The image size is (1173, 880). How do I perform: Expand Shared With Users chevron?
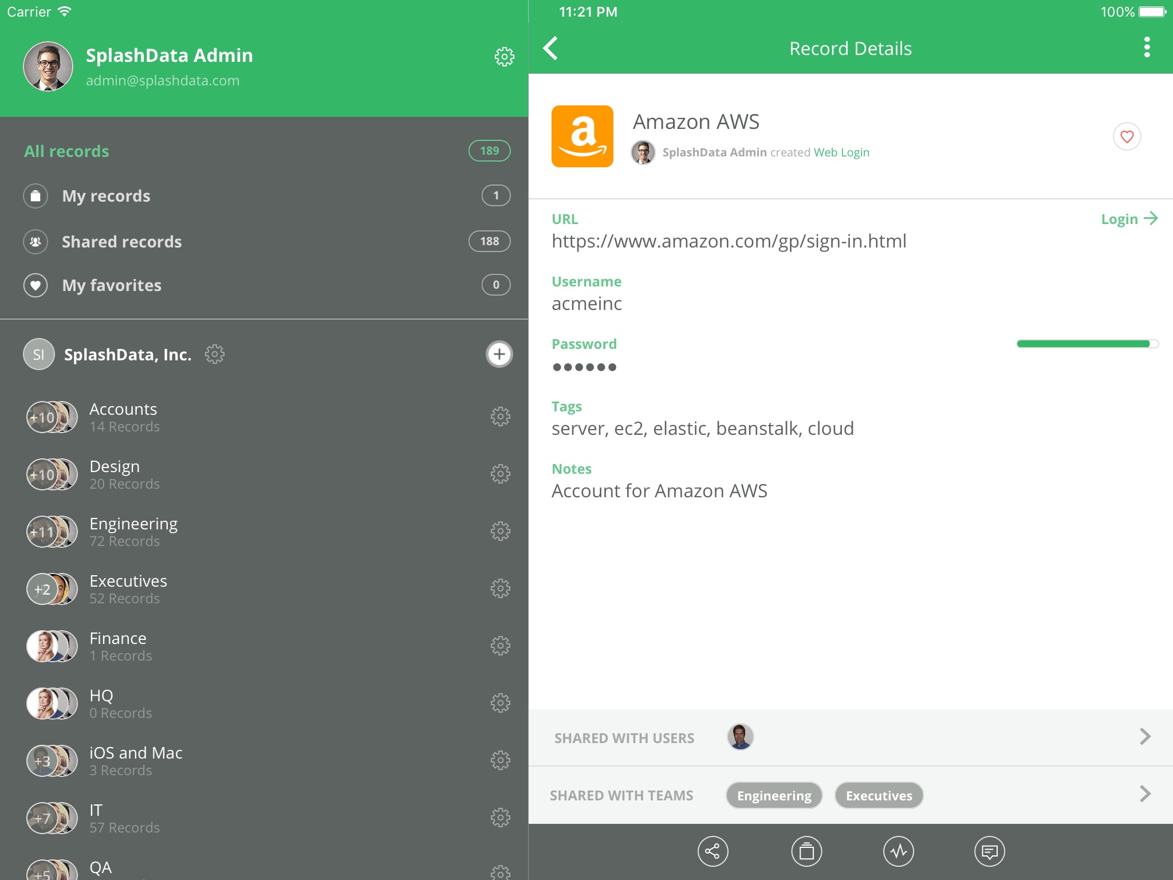click(1144, 737)
